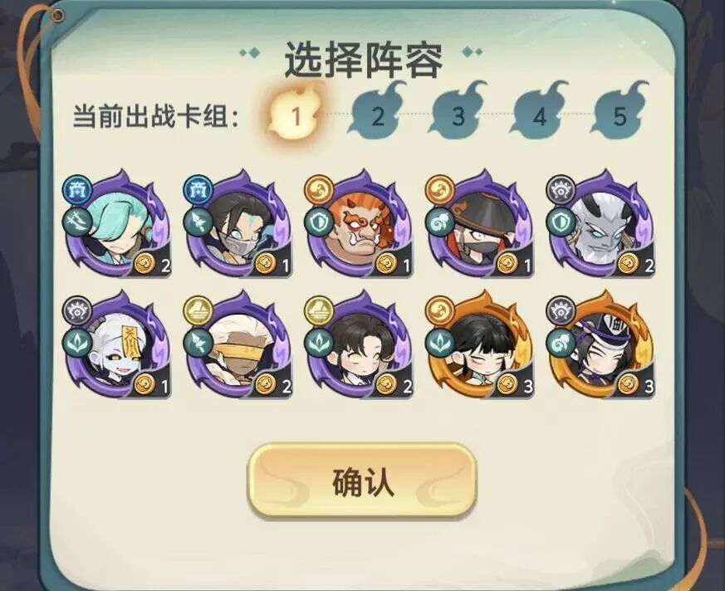Select the highlighted deck 1 flame
725x591 pixels.
pyautogui.click(x=296, y=112)
